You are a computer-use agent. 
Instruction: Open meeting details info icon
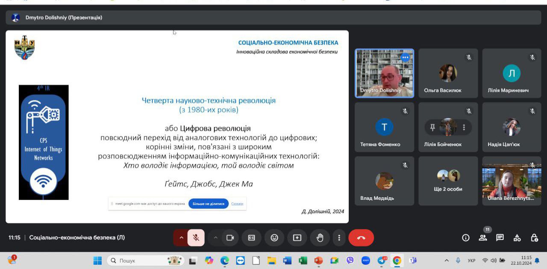coord(466,238)
